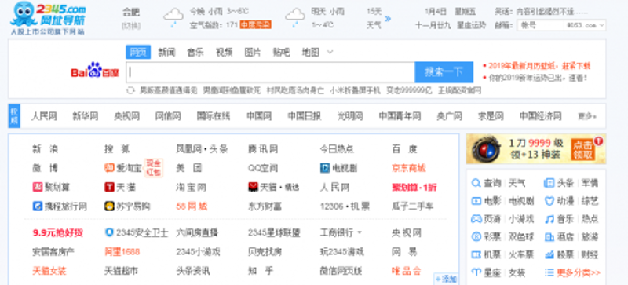The image size is (628, 285).
Task: Open the 国际在线 link
Action: (x=213, y=116)
